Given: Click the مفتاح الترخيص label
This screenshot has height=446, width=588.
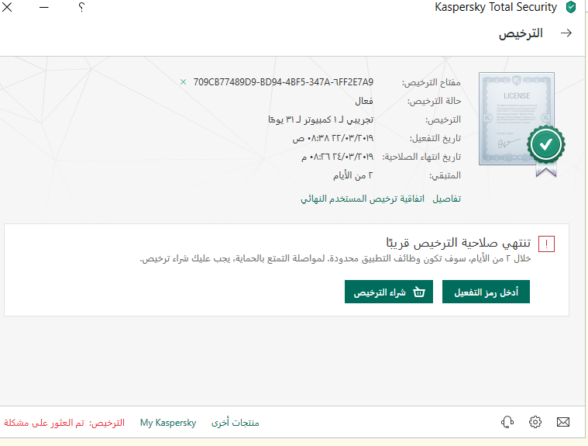Looking at the screenshot, I should [432, 82].
